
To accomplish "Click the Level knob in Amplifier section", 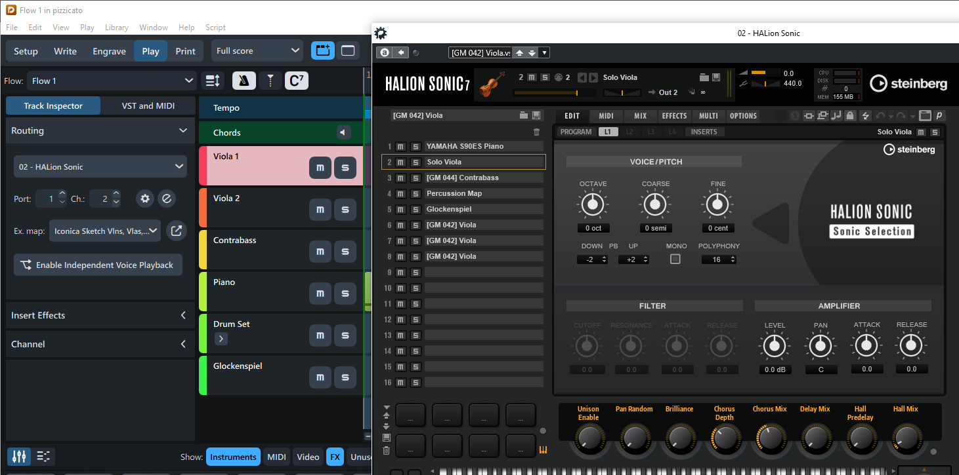I will [775, 345].
